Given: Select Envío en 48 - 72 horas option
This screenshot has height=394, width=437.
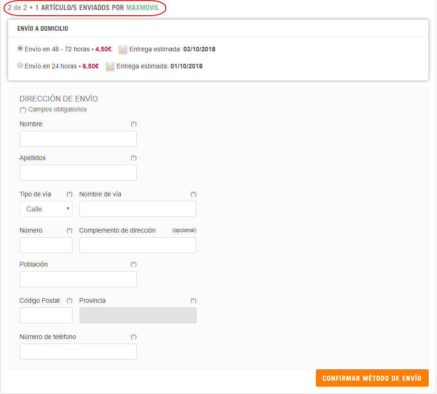Looking at the screenshot, I should coord(20,49).
